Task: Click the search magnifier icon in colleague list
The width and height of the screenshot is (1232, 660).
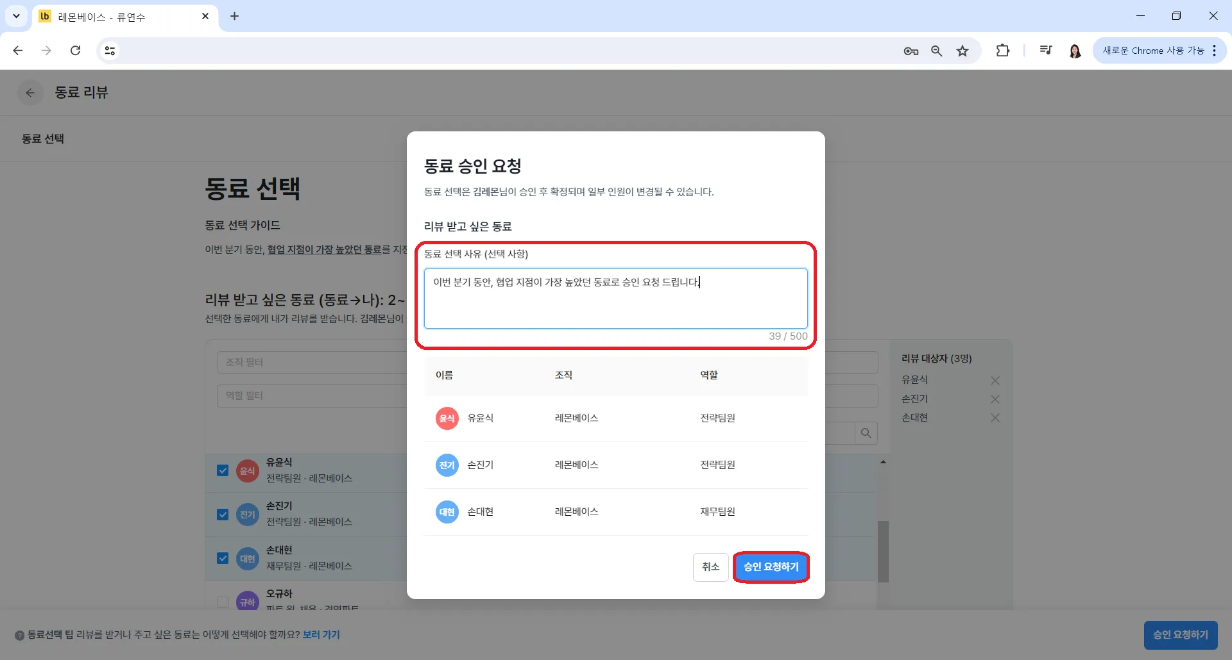Action: tap(866, 433)
